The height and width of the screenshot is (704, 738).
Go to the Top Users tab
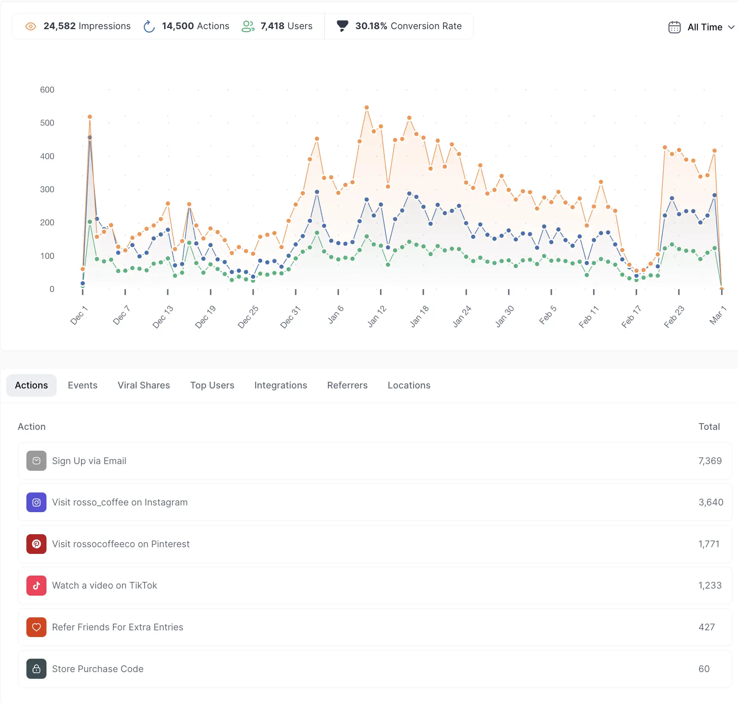(x=212, y=385)
